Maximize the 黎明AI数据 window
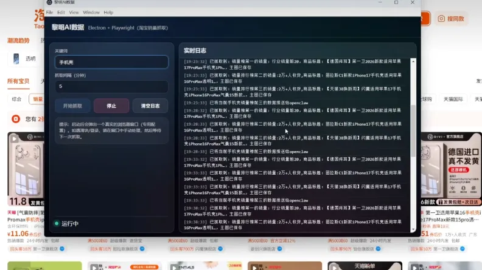This screenshot has height=270, width=482. [396, 2]
